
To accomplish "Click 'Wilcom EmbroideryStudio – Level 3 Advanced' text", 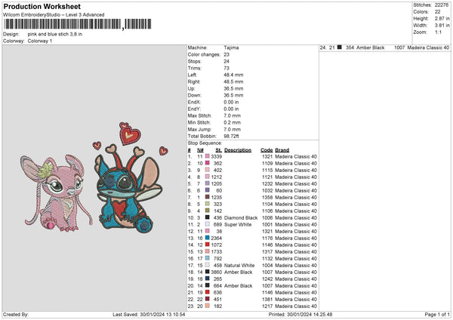I will [54, 15].
